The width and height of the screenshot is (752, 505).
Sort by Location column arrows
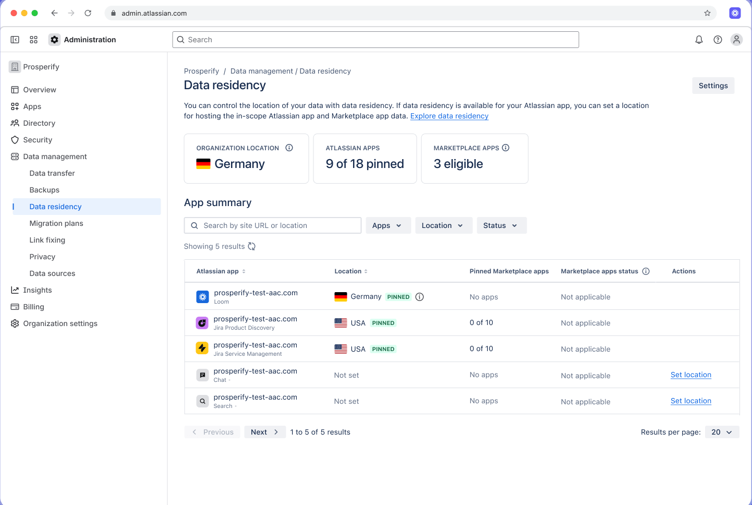[366, 271]
